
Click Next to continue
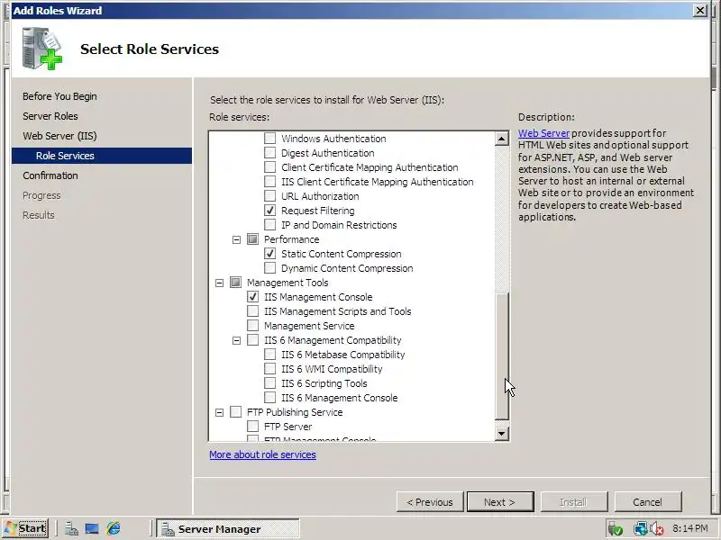(500, 502)
